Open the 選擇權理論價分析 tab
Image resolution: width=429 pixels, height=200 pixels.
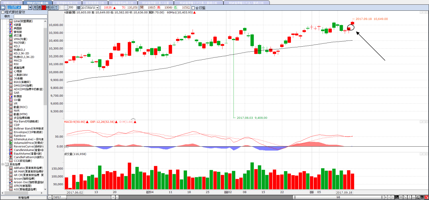[124, 2]
